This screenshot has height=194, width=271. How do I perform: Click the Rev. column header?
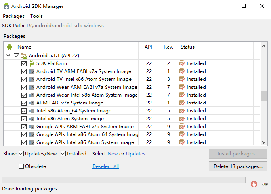click(x=168, y=47)
